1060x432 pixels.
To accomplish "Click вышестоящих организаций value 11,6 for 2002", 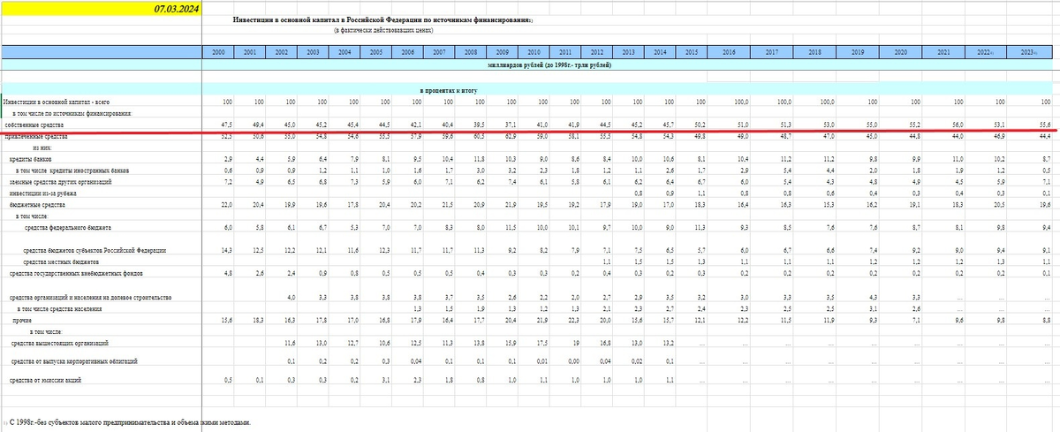I will click(290, 343).
